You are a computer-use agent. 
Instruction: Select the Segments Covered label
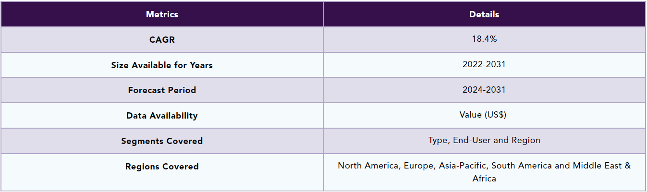click(x=162, y=141)
